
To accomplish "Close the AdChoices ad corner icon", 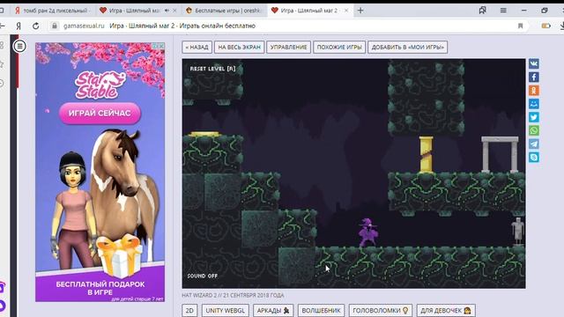I will [x=161, y=46].
